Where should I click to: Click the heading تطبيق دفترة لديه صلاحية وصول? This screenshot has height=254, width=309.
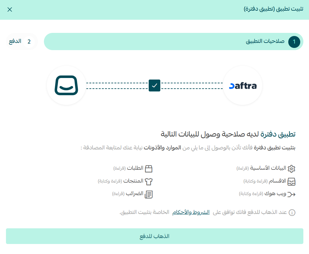(228, 134)
